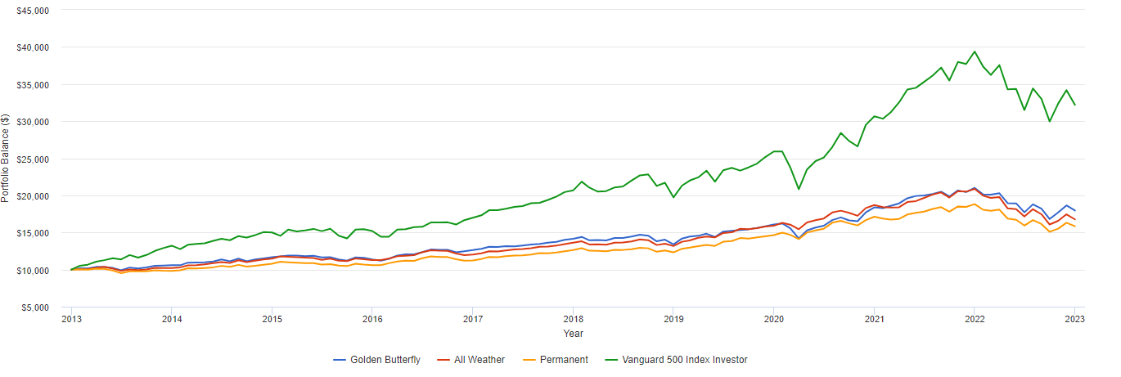Image resolution: width=1121 pixels, height=377 pixels.
Task: Click the blue Golden Butterfly legend line icon
Action: pos(340,360)
